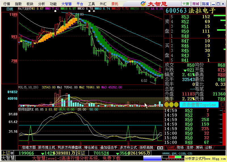
Task: Click the 6.02 low price label
Action: 144,81
